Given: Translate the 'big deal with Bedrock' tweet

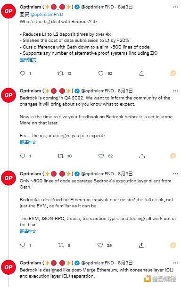Looking at the screenshot, I should point(28,60).
